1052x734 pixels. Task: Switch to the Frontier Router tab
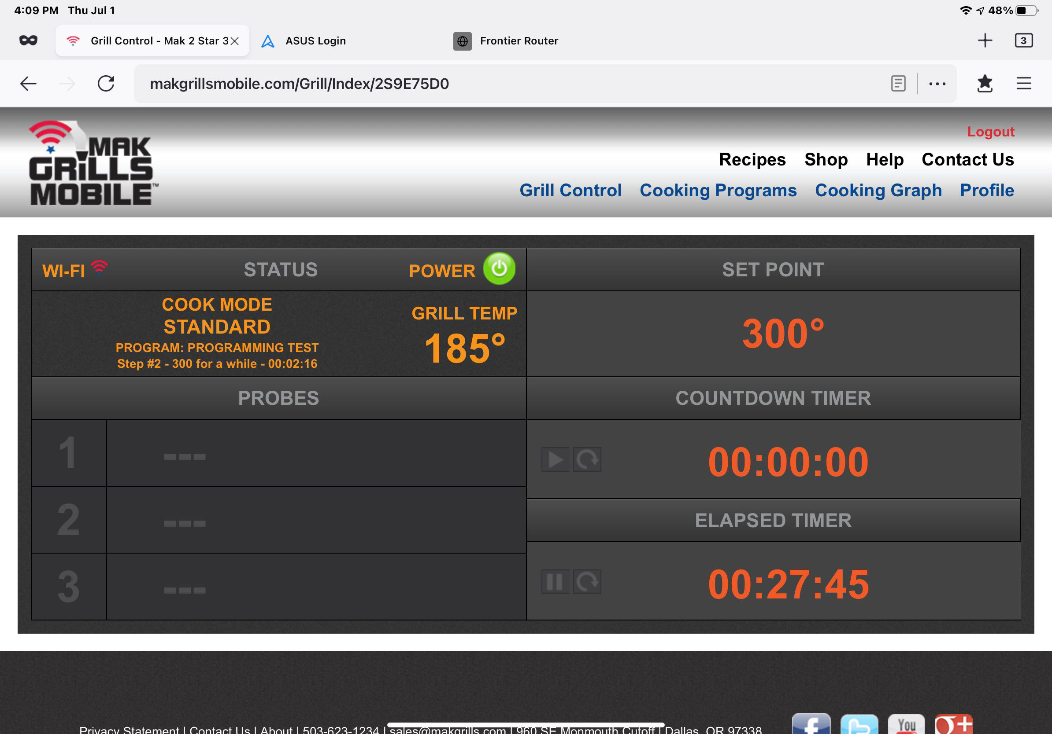click(x=518, y=41)
